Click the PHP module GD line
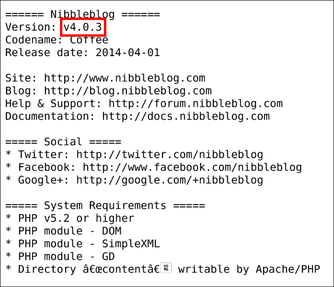The width and height of the screenshot is (334, 287). pos(67,256)
